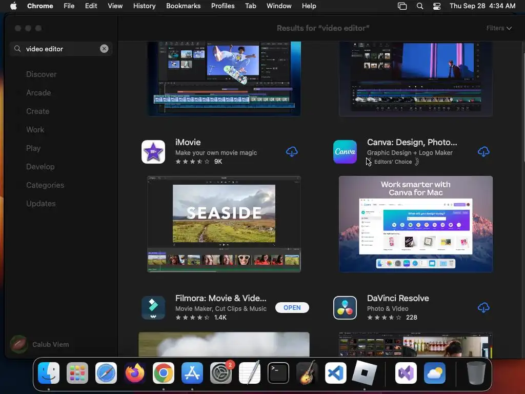Open Visual Studio from the Dock

point(406,373)
